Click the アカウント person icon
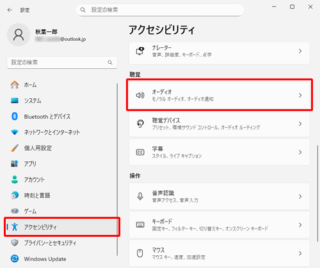This screenshot has width=320, height=268. pyautogui.click(x=15, y=179)
